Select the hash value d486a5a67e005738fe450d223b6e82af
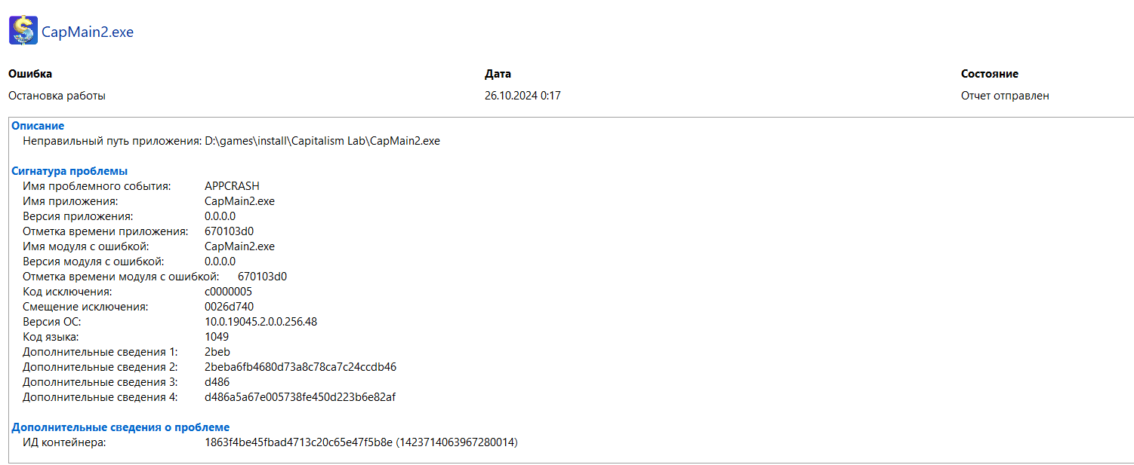Screen dimensions: 1134x465 [300, 397]
